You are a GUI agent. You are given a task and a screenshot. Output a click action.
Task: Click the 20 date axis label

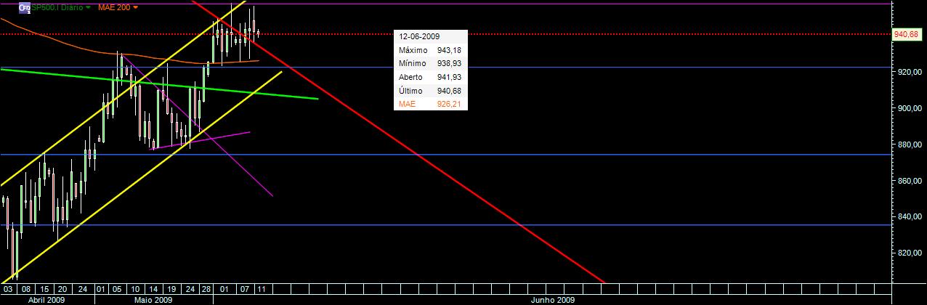click(62, 288)
